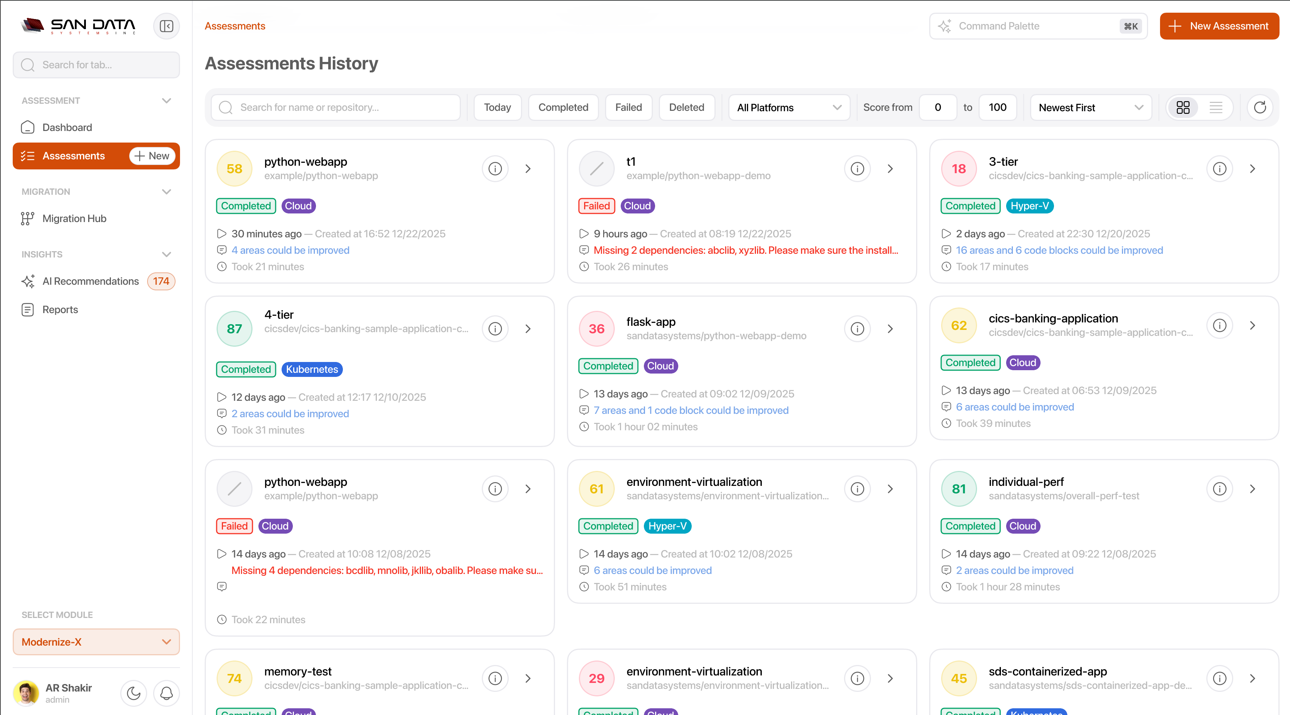
Task: Open the Assessments section in sidebar
Action: 74,156
